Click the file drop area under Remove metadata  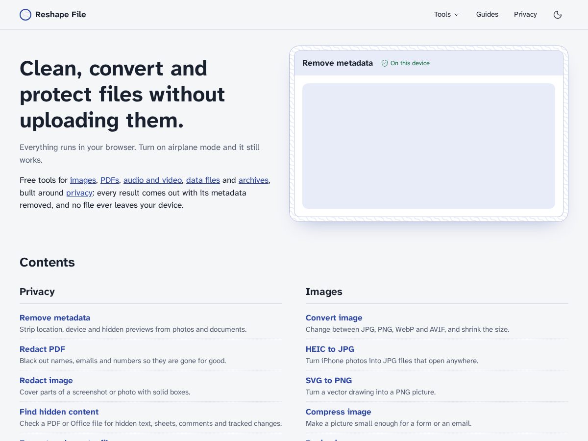(429, 146)
